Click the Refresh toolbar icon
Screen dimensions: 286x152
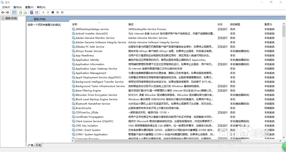21,12
